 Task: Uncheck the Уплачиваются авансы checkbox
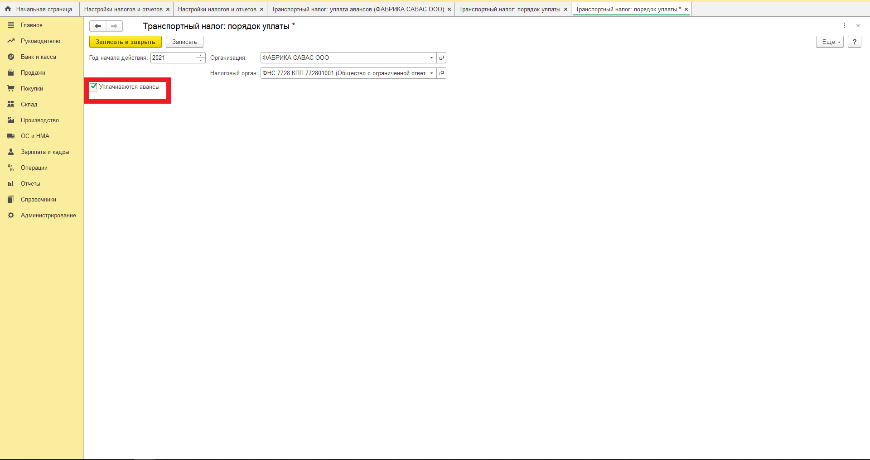[94, 86]
